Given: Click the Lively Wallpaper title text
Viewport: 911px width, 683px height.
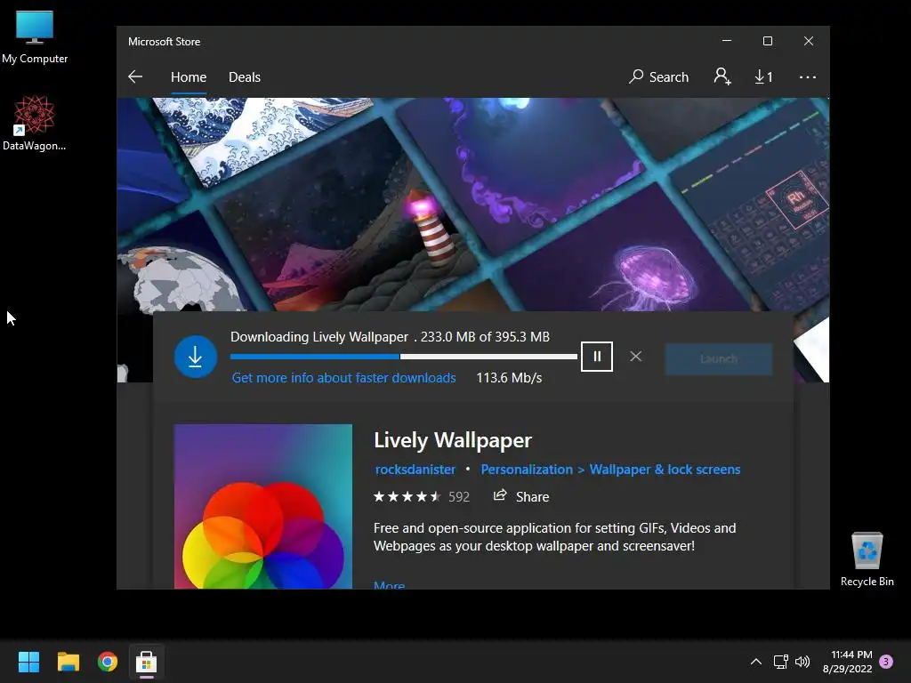Looking at the screenshot, I should pos(453,440).
